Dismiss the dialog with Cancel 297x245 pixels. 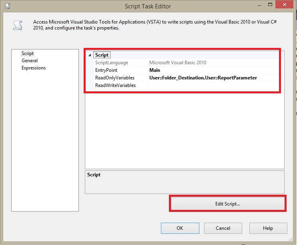click(223, 228)
